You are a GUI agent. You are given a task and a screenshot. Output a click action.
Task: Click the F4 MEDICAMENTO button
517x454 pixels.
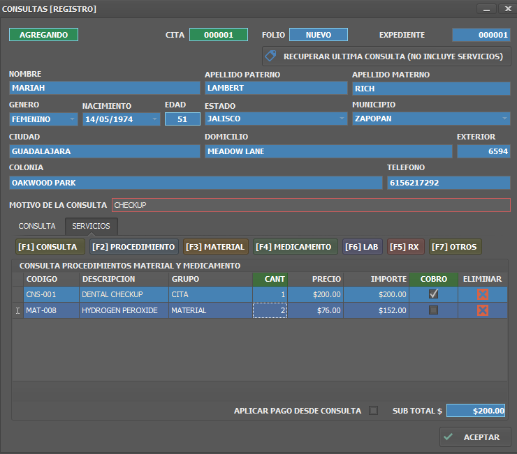(293, 247)
